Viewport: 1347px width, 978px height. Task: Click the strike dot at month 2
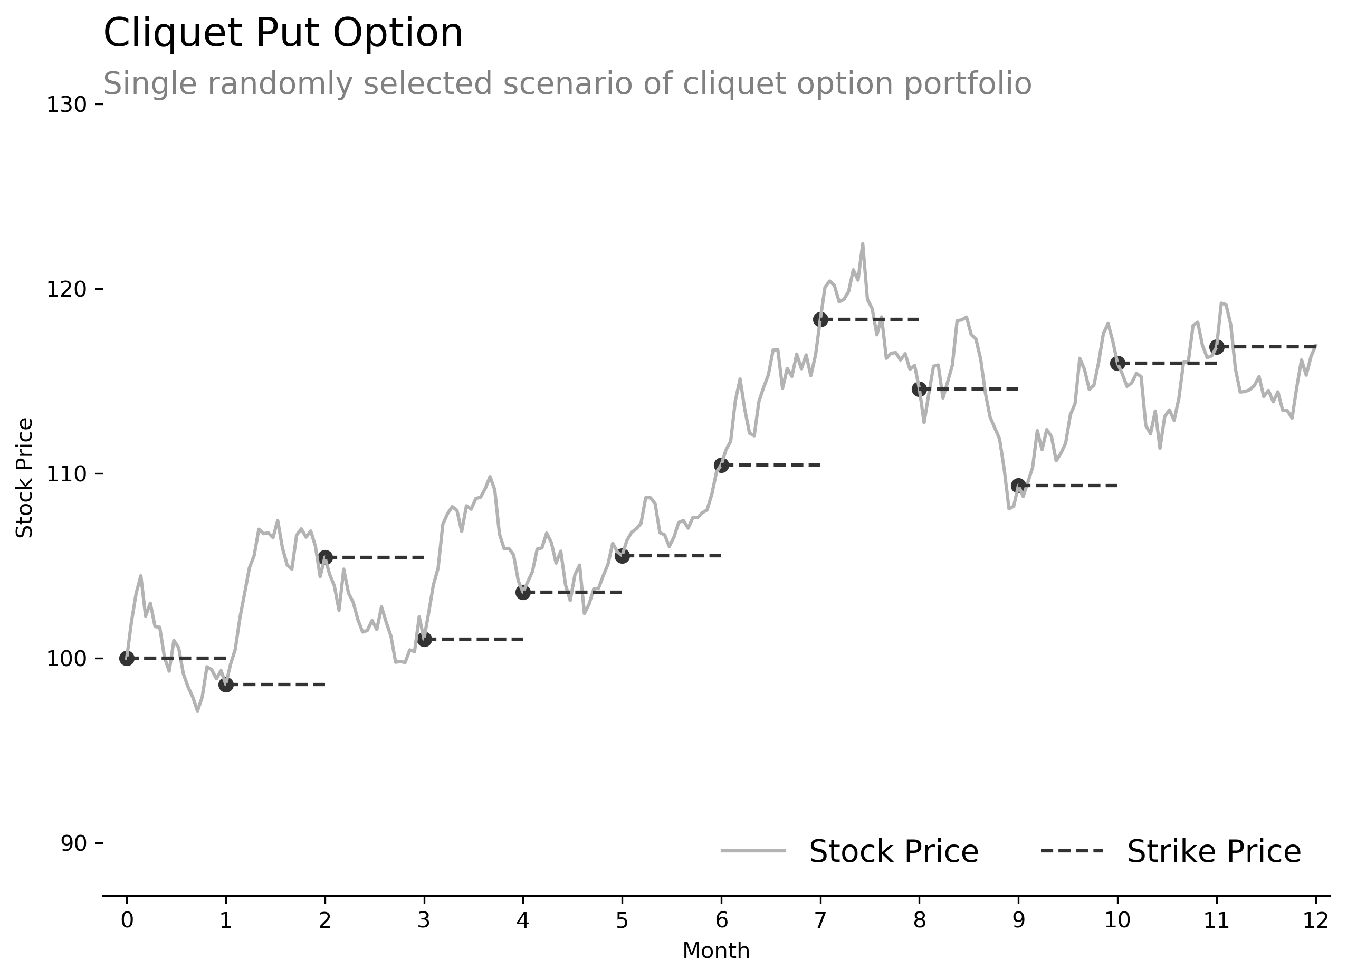pos(325,557)
